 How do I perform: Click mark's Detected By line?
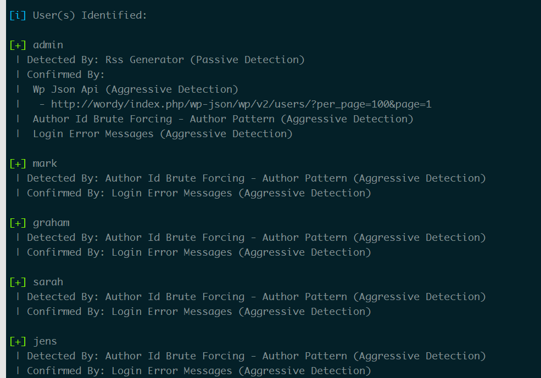point(256,178)
